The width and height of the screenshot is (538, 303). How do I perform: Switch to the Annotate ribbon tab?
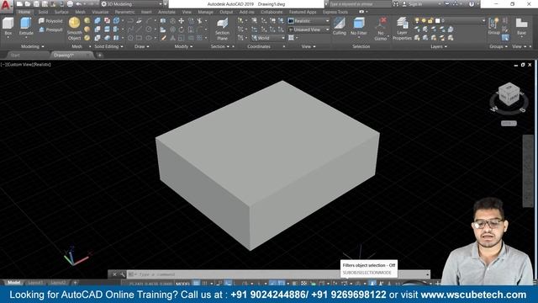coord(166,12)
